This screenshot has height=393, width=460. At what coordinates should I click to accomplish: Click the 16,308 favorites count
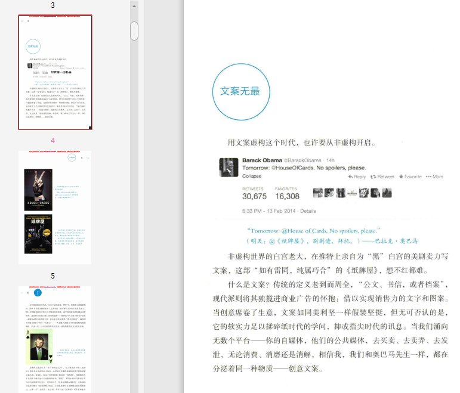[287, 196]
